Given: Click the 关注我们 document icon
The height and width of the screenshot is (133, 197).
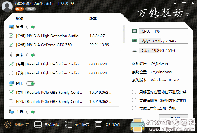Looking at the screenshot, I should tap(98, 125).
